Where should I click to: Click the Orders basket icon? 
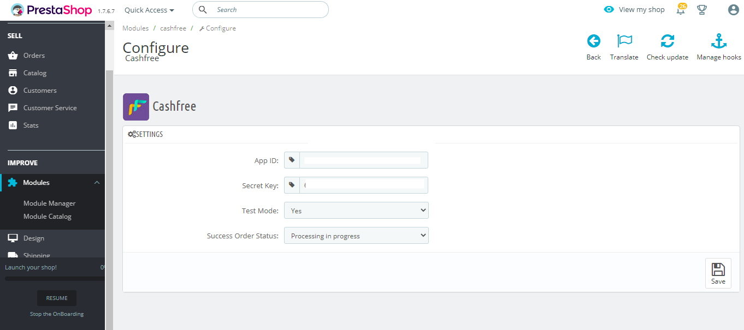13,56
